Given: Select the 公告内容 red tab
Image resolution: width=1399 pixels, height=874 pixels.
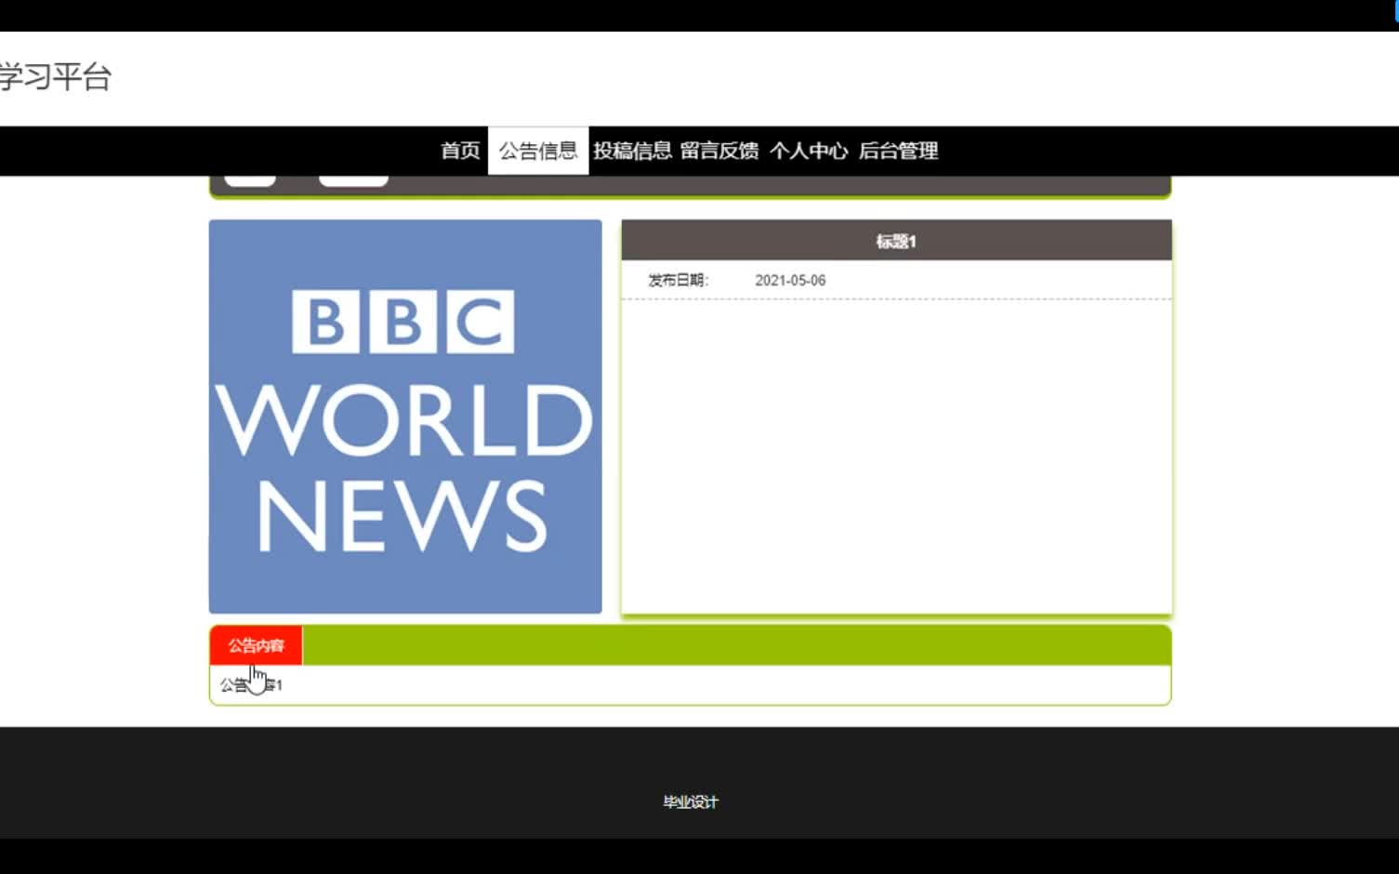Looking at the screenshot, I should pyautogui.click(x=256, y=645).
